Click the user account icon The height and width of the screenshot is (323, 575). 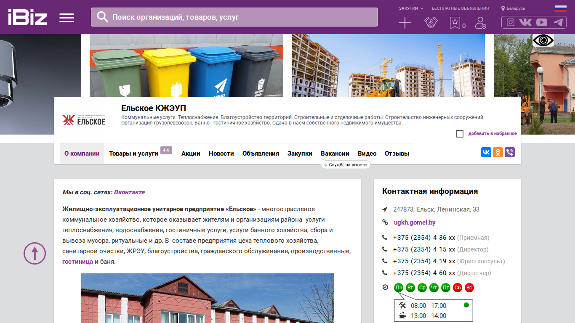coord(480,23)
